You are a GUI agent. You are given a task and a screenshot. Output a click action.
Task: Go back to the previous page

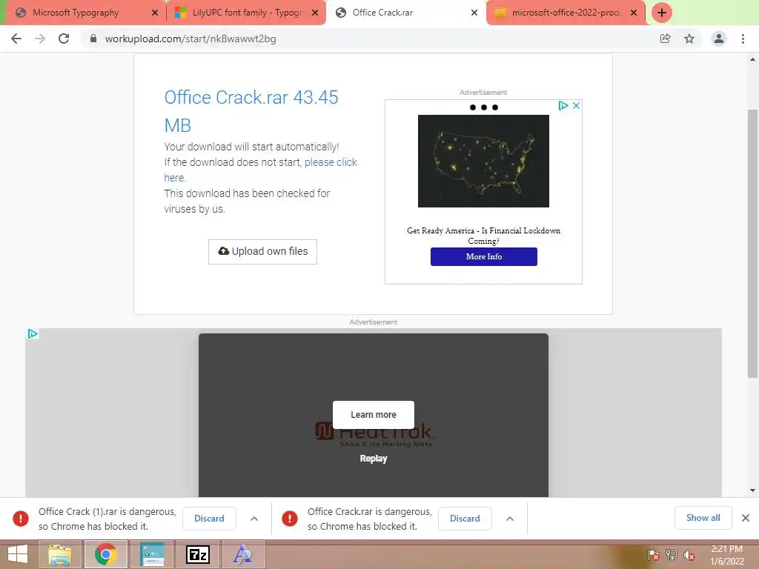click(x=16, y=39)
